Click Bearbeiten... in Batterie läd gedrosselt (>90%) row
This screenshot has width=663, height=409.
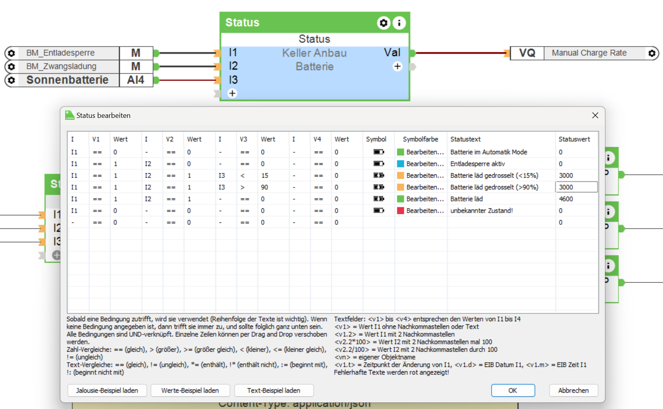tap(425, 187)
